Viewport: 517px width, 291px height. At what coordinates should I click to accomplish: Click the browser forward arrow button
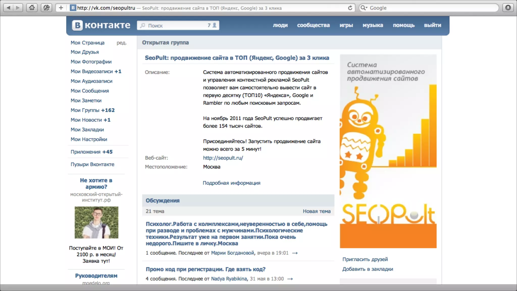pos(18,8)
